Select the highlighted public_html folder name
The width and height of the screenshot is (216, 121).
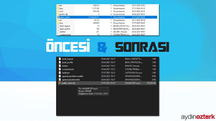point(64,17)
